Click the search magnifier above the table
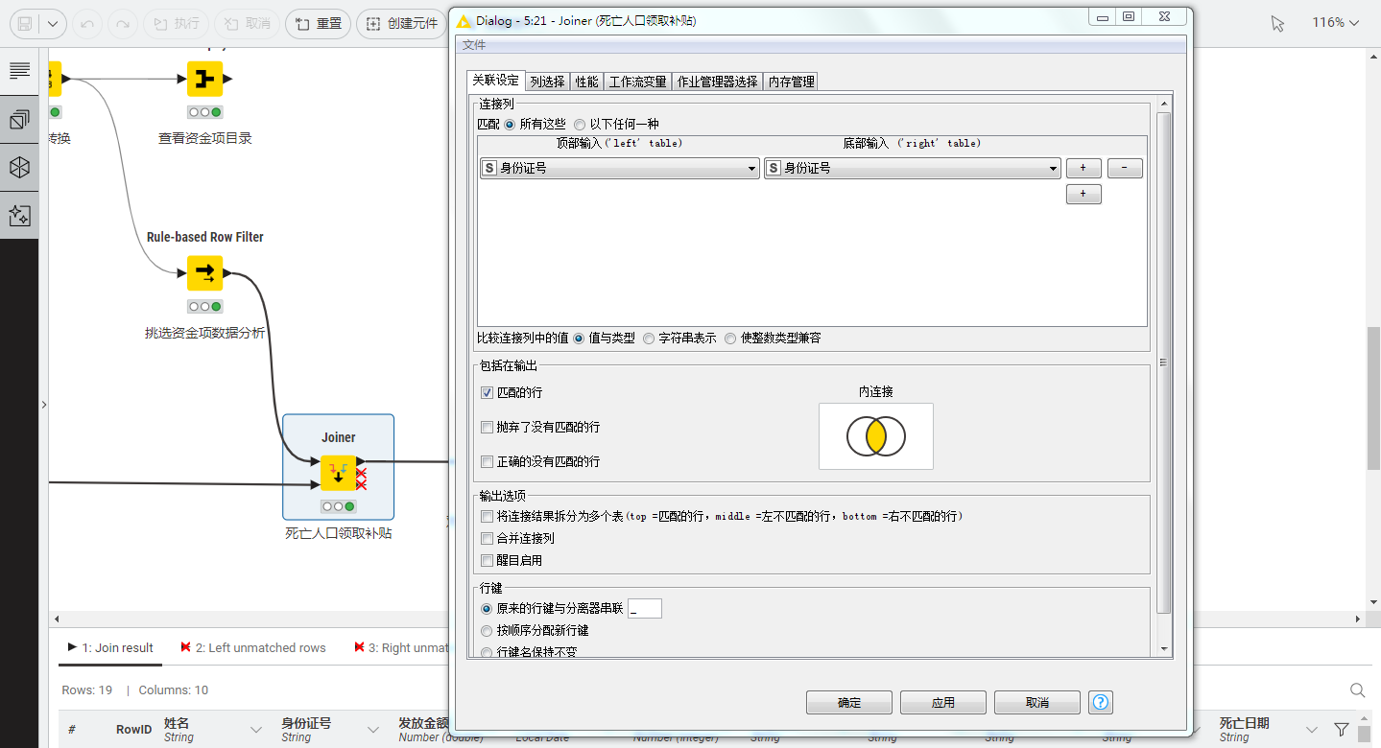Screen dimensions: 1381x748 click(x=1357, y=690)
